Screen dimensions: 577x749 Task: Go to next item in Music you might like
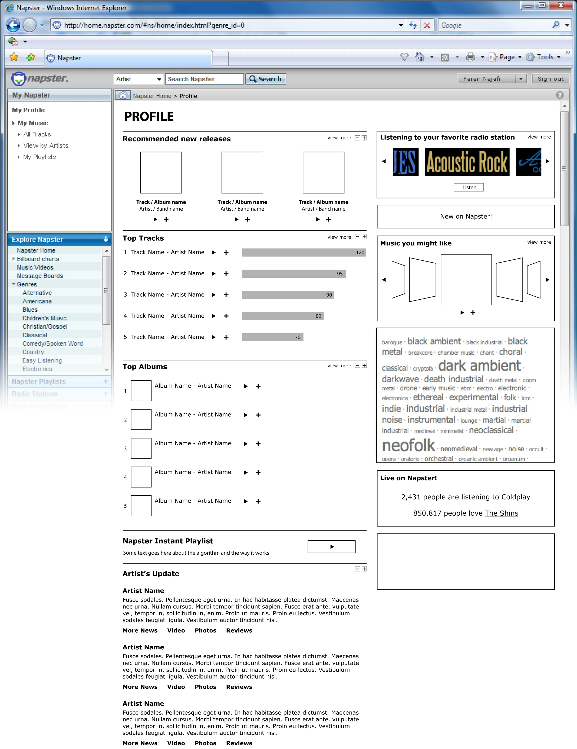coord(548,280)
